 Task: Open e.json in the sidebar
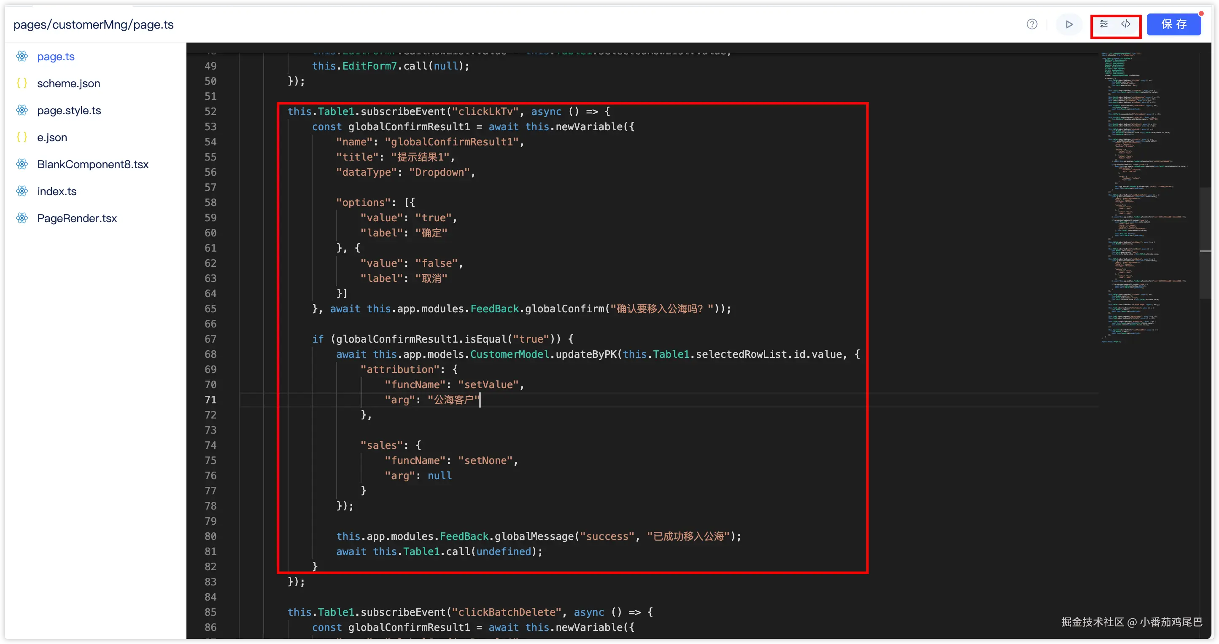click(52, 137)
